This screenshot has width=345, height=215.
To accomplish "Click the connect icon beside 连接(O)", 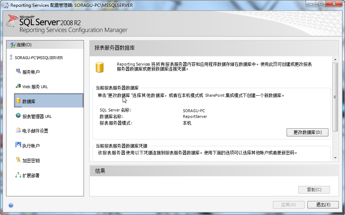I will [13, 45].
